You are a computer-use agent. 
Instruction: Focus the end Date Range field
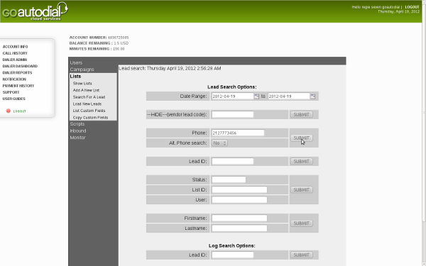coord(289,96)
